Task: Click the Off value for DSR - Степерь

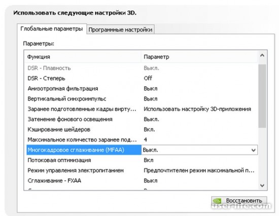Action: coord(148,78)
